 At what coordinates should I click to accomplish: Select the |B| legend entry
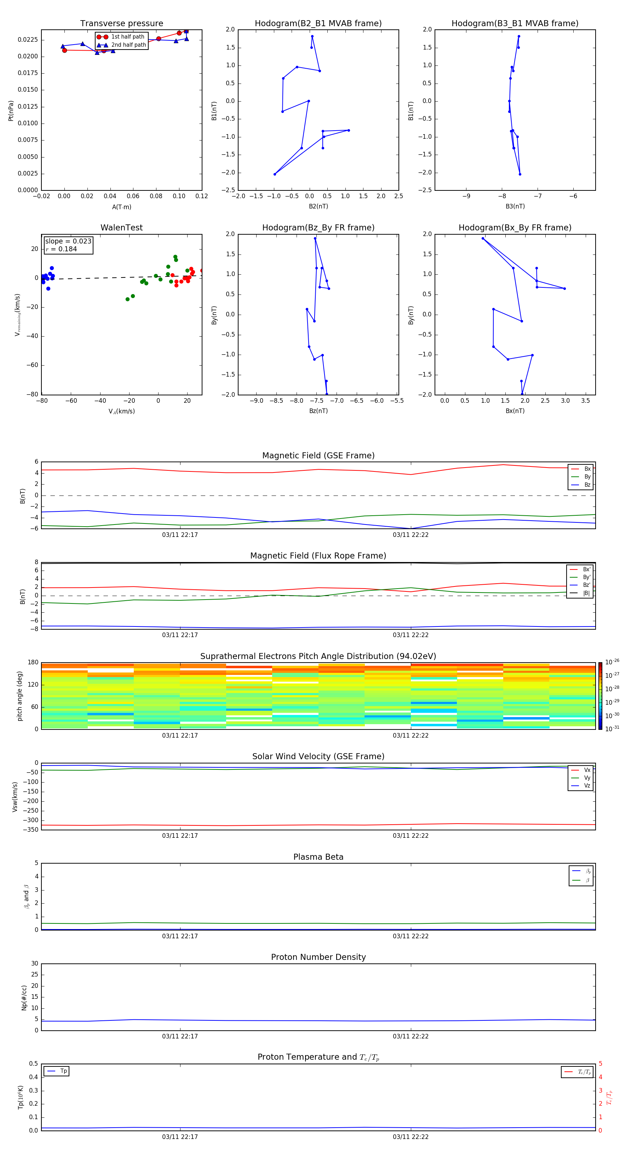click(x=580, y=593)
